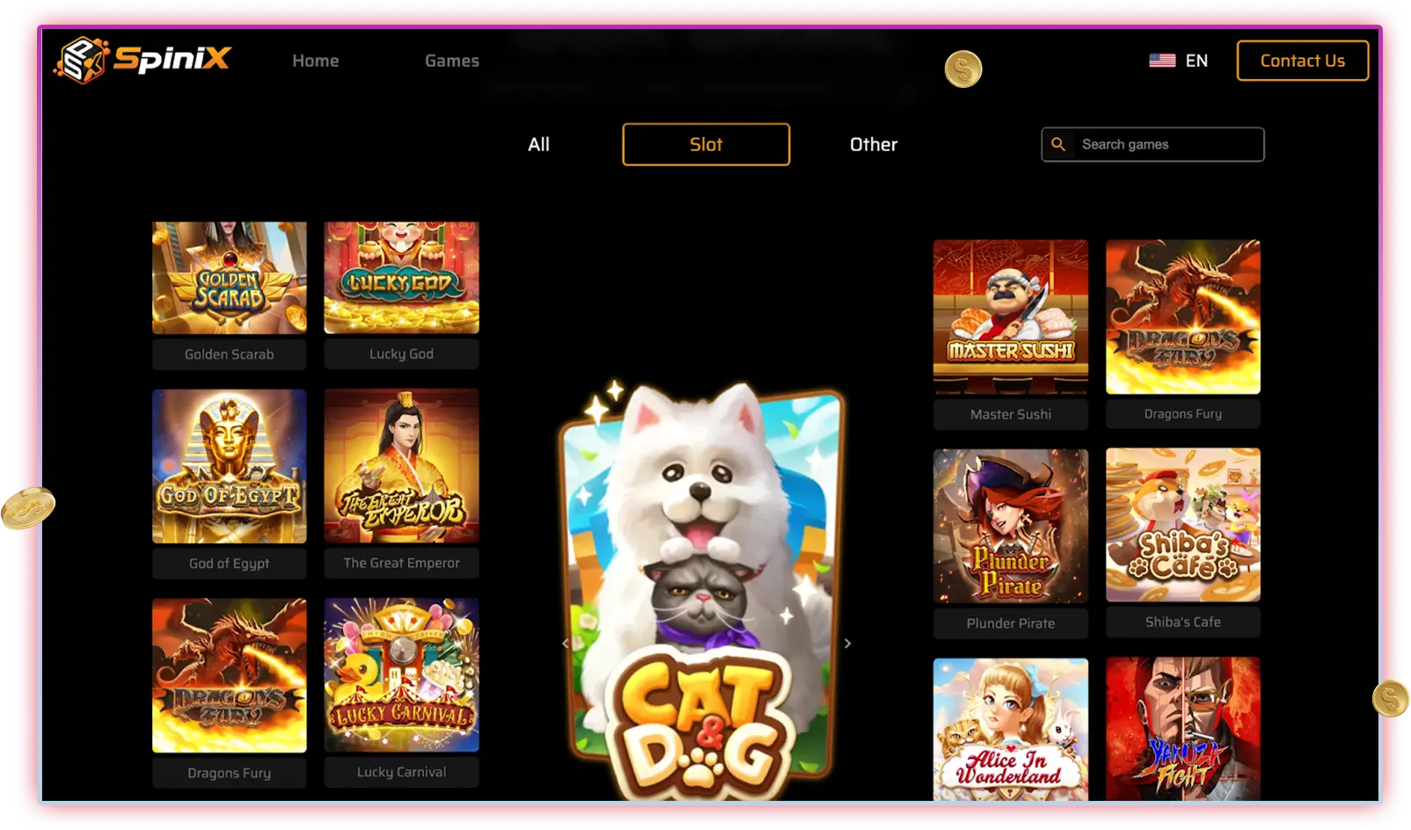The height and width of the screenshot is (830, 1411).
Task: Click the US flag icon
Action: tap(1162, 61)
